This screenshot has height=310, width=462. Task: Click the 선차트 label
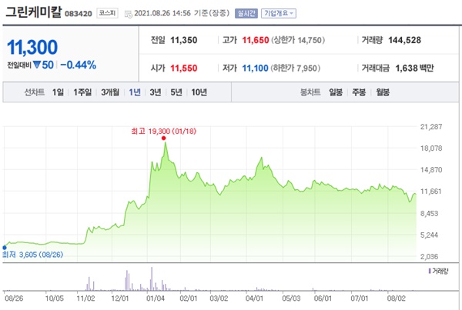coord(34,92)
